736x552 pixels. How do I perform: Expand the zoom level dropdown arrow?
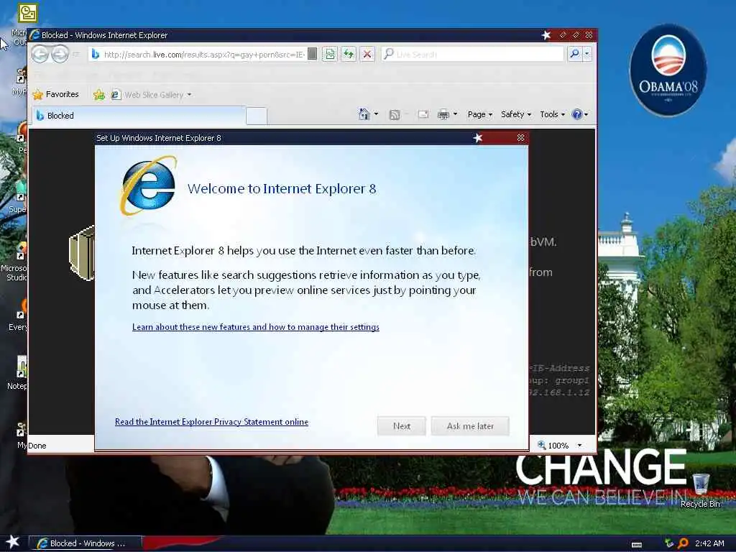(579, 446)
